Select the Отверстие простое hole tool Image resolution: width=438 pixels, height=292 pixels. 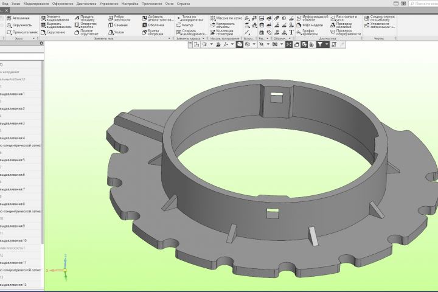point(86,25)
